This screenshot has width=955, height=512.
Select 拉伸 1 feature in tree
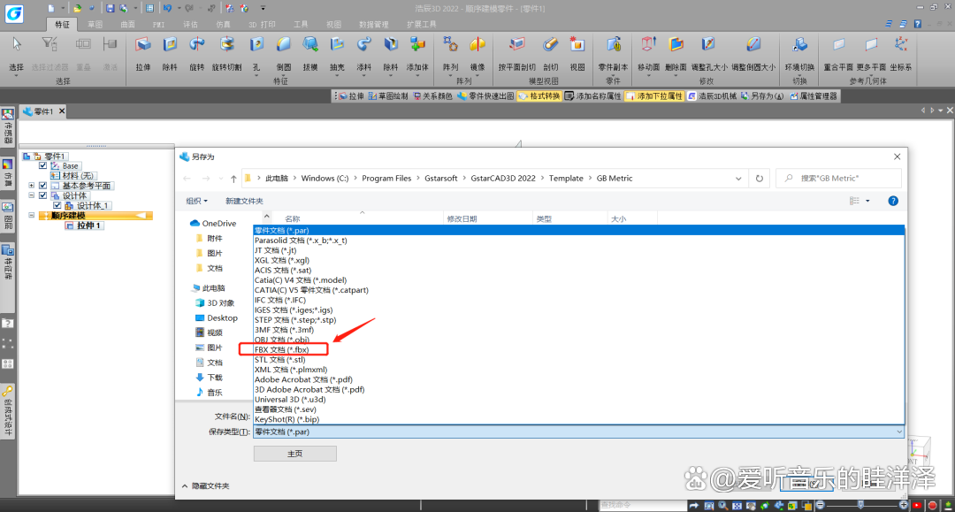(84, 225)
